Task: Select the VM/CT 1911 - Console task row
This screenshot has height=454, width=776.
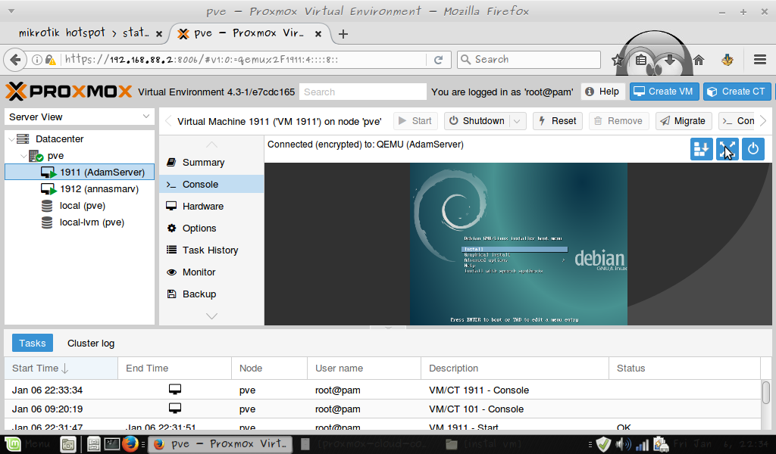Action: click(x=382, y=390)
